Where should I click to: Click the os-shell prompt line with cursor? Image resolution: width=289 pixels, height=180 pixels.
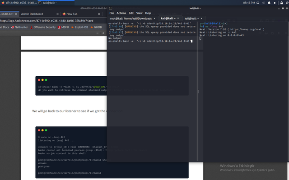(150, 41)
